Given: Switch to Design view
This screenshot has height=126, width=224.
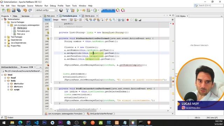Looking at the screenshot, I should pyautogui.click(x=56, y=20).
